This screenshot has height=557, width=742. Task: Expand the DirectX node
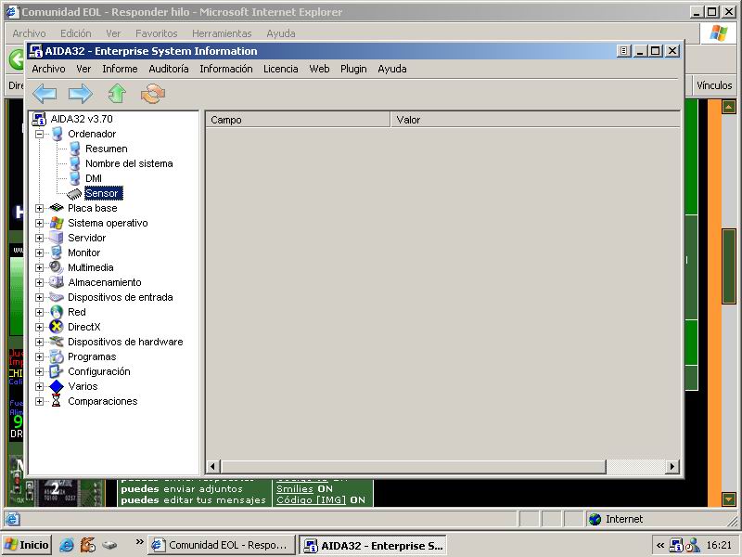tap(40, 328)
